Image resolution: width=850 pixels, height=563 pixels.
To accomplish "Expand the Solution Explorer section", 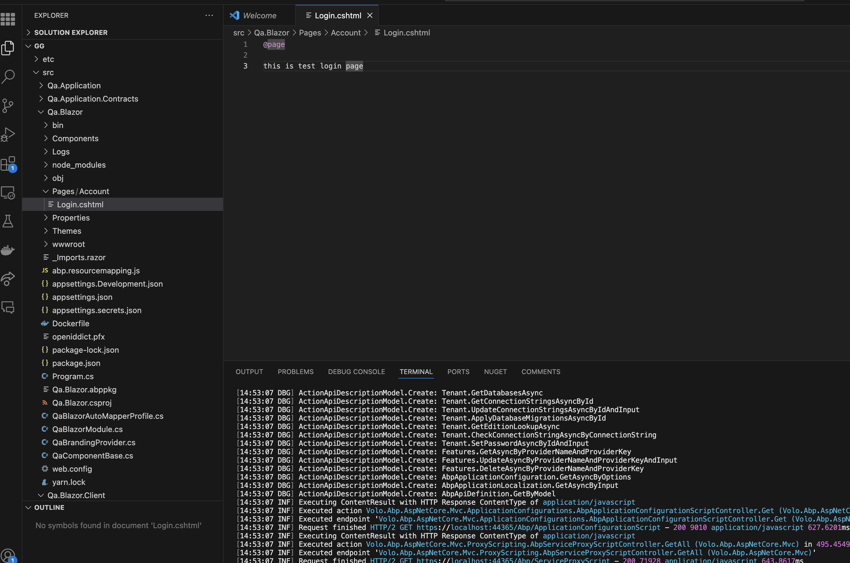I will (70, 32).
